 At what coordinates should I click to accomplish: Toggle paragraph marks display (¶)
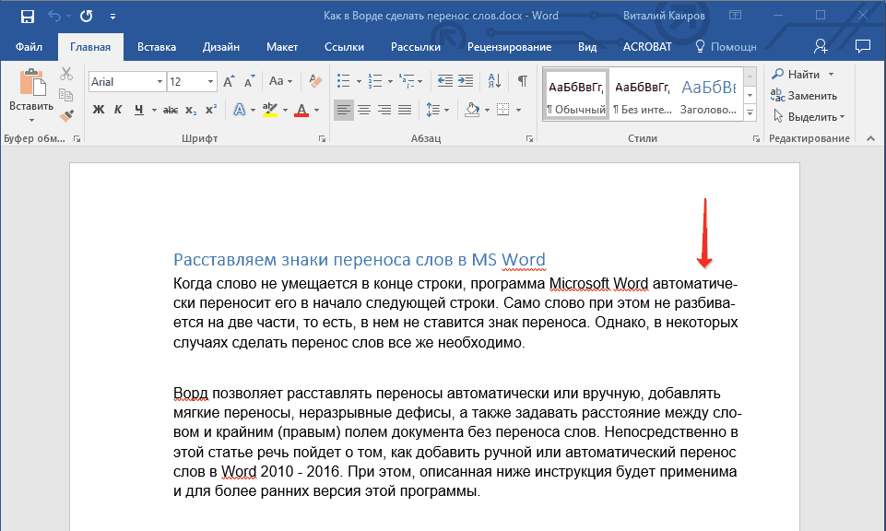pyautogui.click(x=522, y=80)
